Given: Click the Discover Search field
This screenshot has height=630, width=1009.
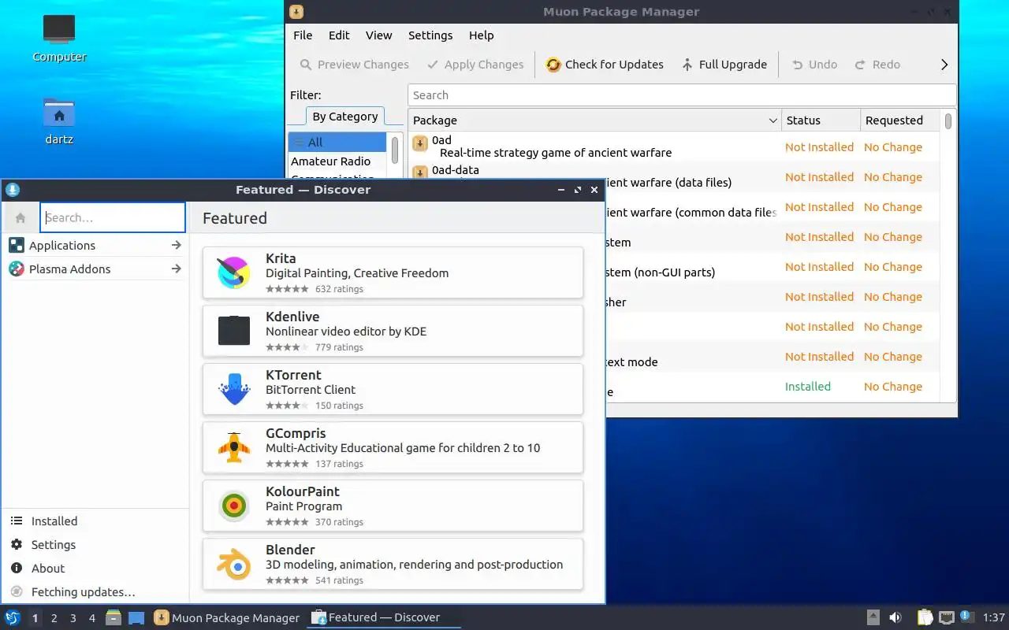Looking at the screenshot, I should pyautogui.click(x=113, y=218).
